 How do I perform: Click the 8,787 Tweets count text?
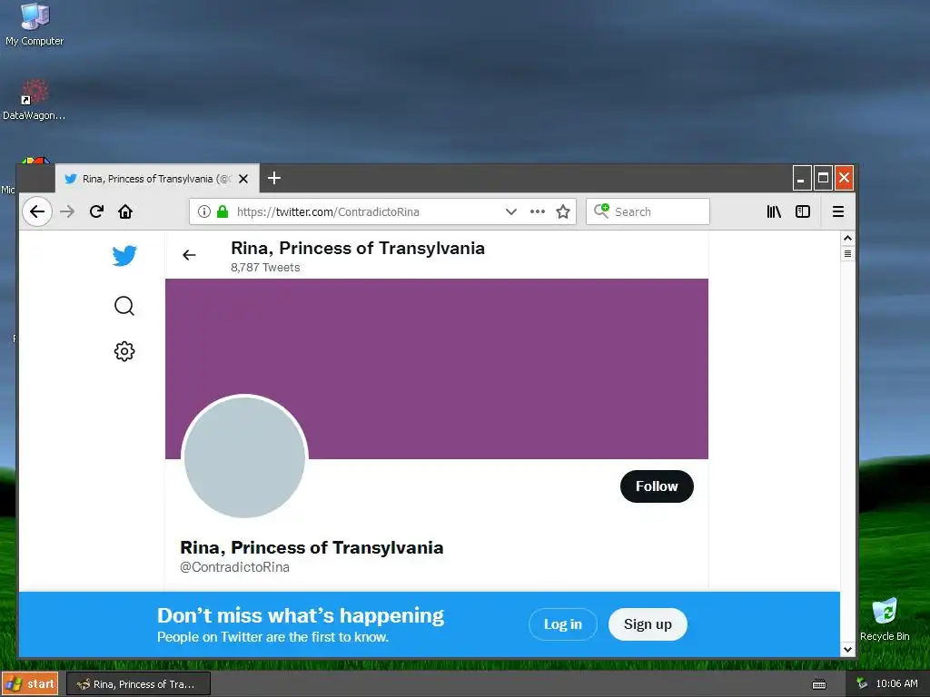pyautogui.click(x=265, y=268)
